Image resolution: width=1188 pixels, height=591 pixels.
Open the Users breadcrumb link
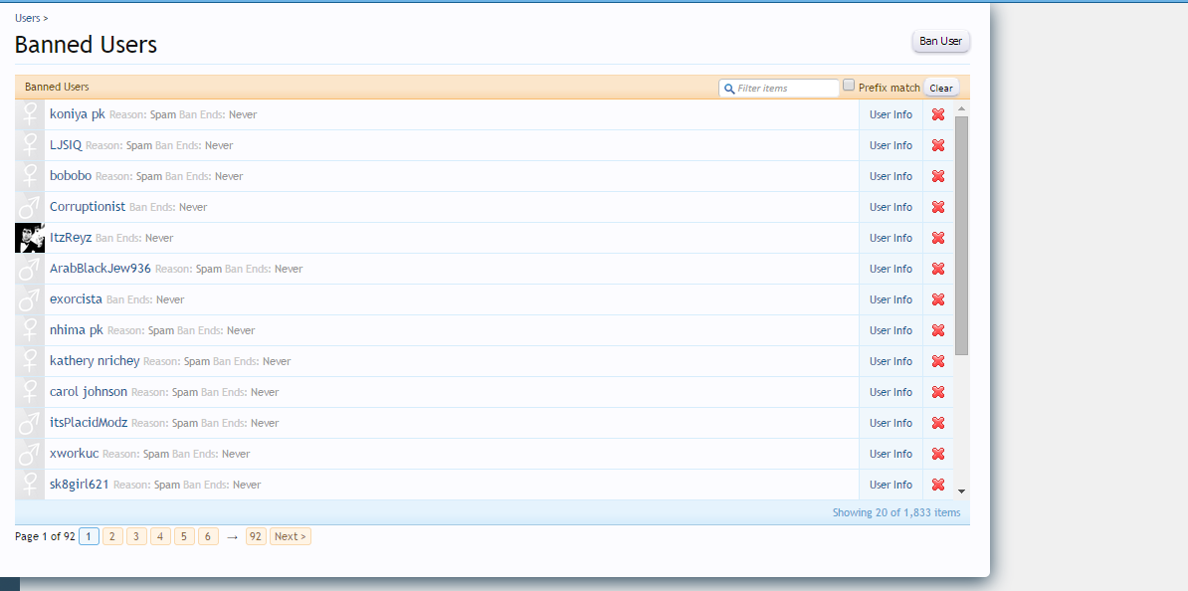click(x=28, y=18)
